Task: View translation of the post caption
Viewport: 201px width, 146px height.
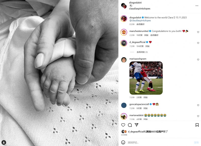Action: pos(140,24)
